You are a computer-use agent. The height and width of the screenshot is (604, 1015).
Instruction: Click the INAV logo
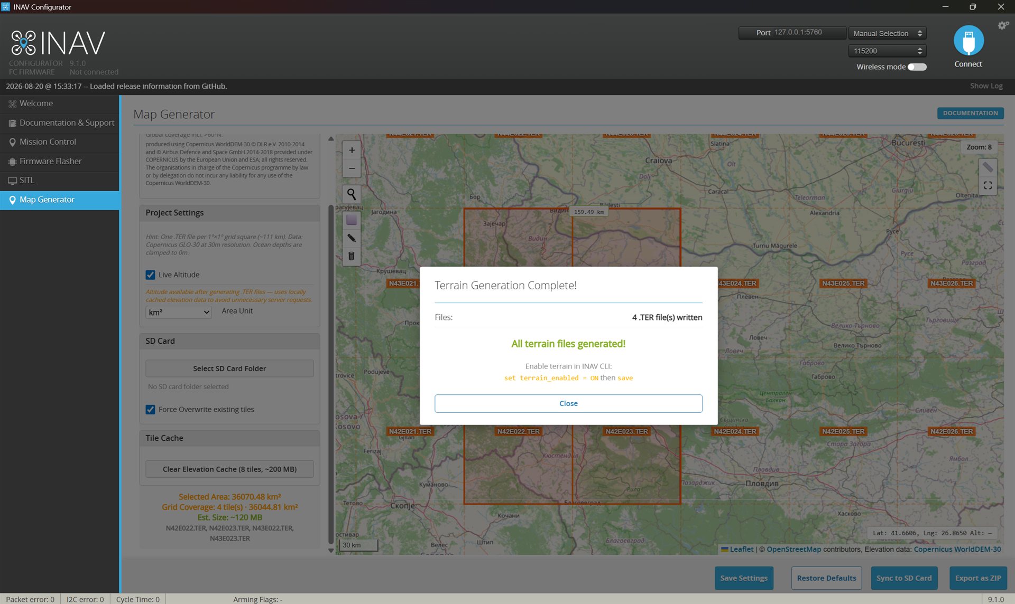coord(58,43)
